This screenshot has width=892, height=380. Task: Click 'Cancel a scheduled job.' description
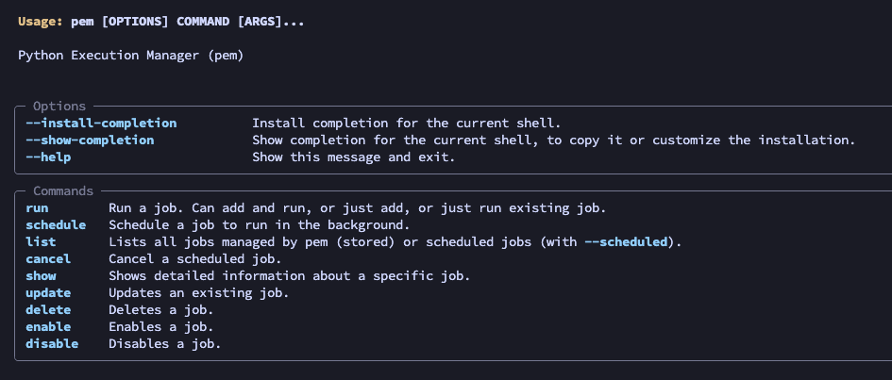[195, 259]
